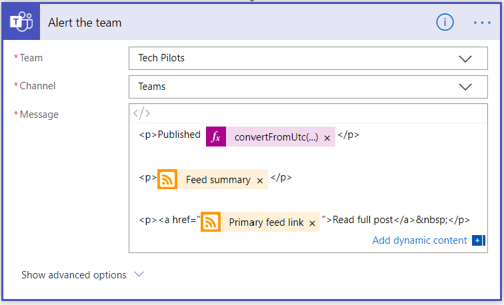Select the Feed summary token label
504x305 pixels.
pos(218,180)
